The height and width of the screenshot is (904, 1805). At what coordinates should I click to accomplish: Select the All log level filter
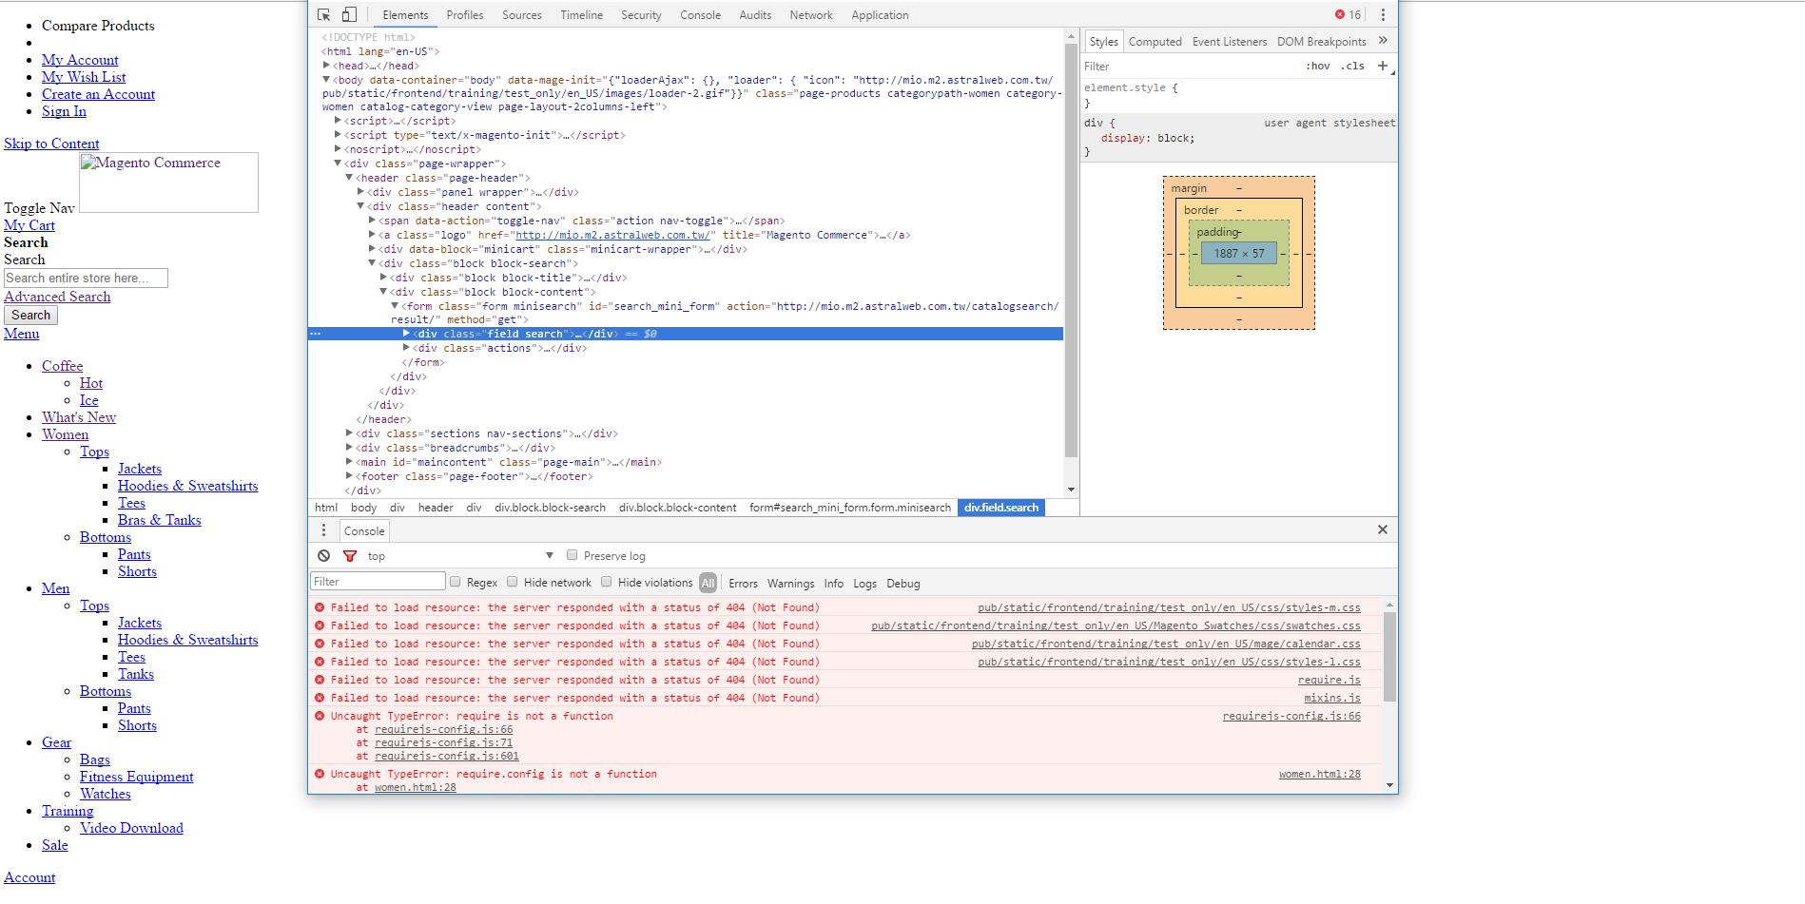point(708,583)
